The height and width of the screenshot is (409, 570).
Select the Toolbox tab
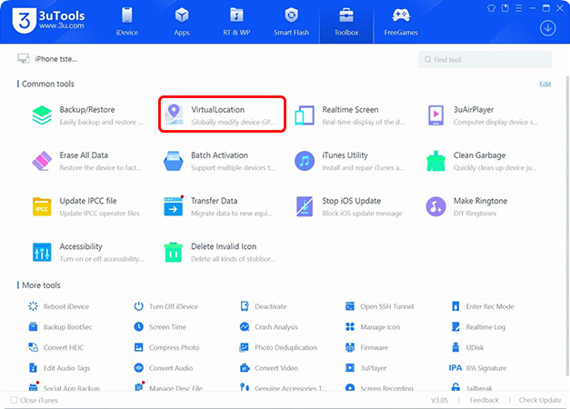pyautogui.click(x=346, y=22)
